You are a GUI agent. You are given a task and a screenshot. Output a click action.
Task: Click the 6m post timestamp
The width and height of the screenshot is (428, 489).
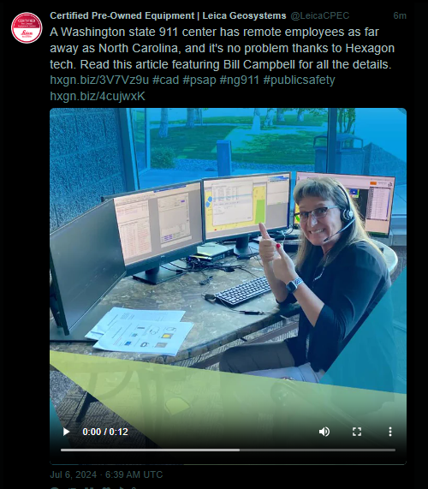click(x=400, y=15)
